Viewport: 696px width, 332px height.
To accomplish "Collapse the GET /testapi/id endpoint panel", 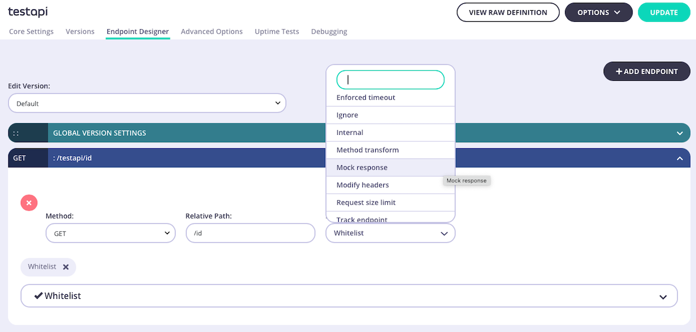I will (x=680, y=158).
